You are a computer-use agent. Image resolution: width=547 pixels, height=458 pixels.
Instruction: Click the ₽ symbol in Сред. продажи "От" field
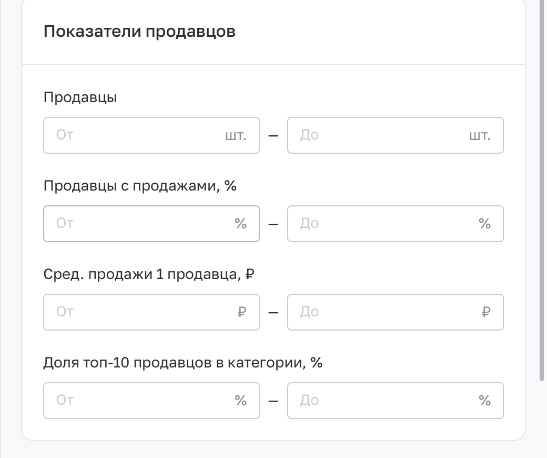pyautogui.click(x=242, y=312)
